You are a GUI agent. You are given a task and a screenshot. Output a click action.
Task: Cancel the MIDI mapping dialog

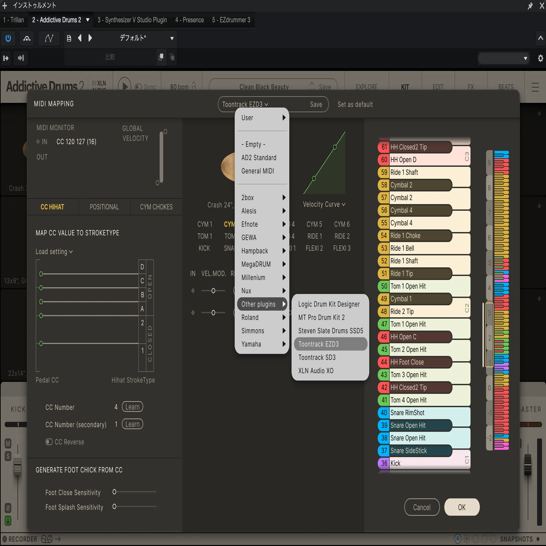click(422, 507)
